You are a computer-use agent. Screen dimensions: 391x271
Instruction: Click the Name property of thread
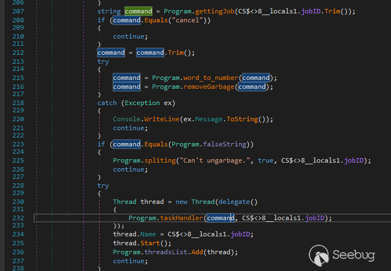click(x=150, y=234)
